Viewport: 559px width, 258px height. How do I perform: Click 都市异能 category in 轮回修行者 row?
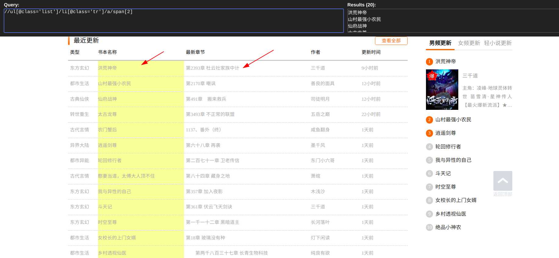tap(79, 160)
